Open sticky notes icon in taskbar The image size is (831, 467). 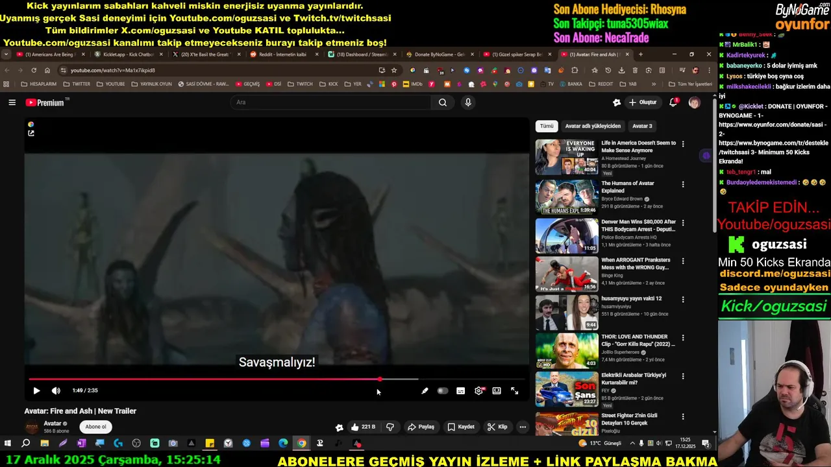(210, 444)
